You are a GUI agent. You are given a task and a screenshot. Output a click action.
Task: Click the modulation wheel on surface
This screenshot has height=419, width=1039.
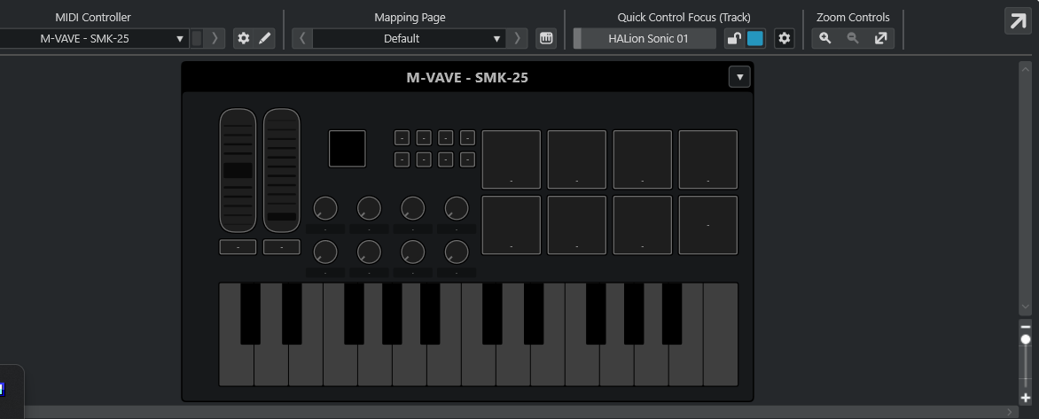282,170
